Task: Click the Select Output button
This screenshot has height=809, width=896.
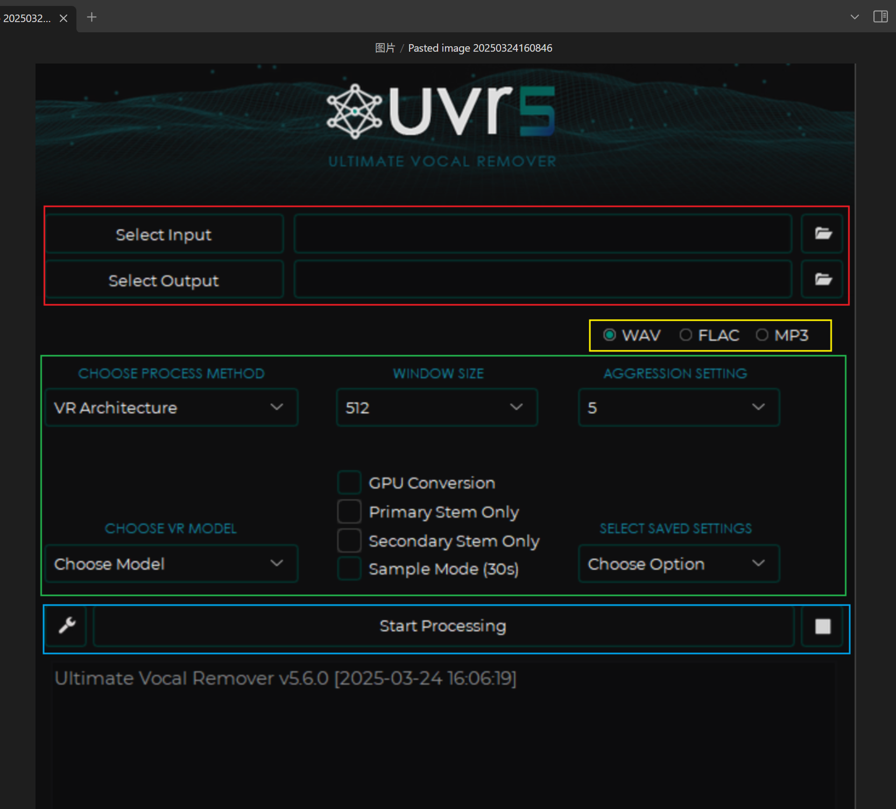Action: coord(164,280)
